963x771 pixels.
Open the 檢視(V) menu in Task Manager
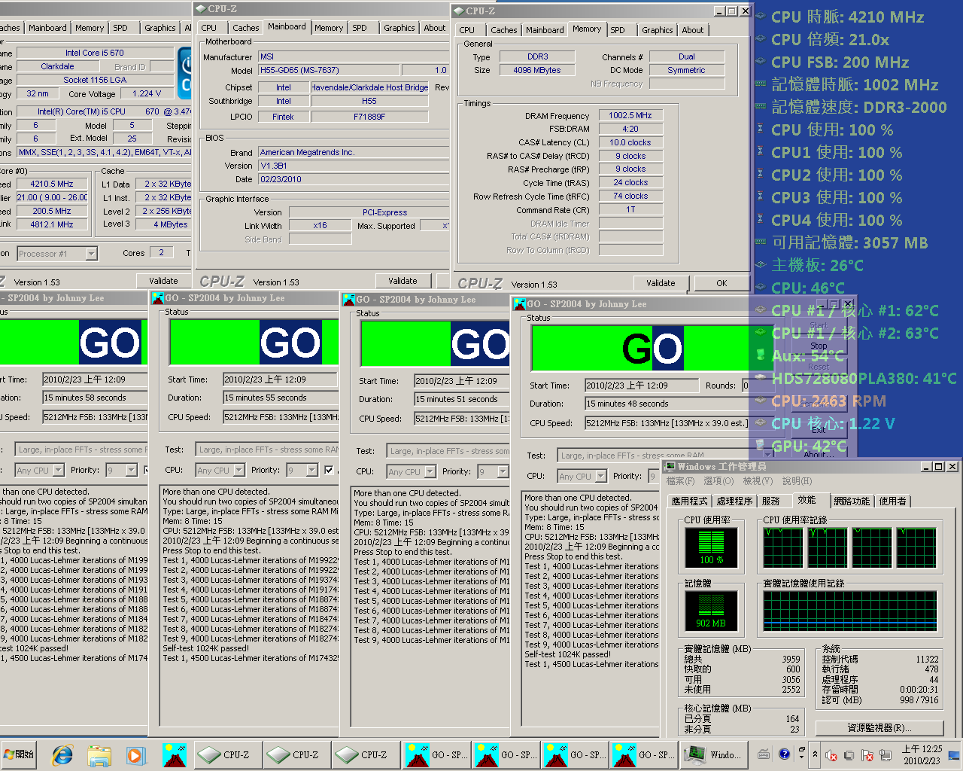click(757, 480)
